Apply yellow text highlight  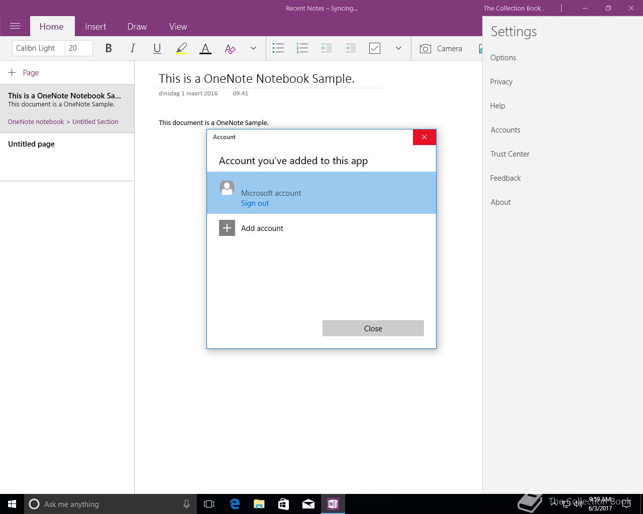181,48
